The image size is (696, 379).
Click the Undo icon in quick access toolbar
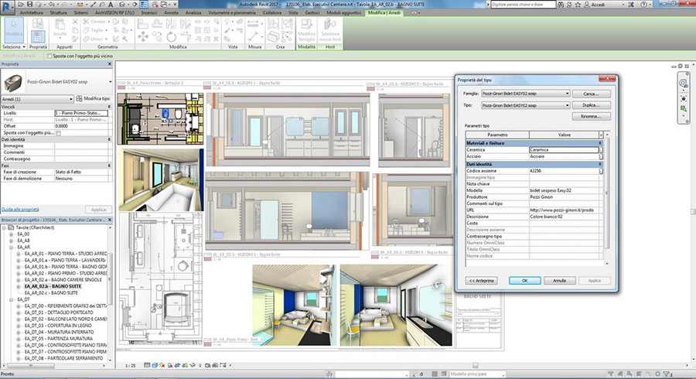(51, 5)
